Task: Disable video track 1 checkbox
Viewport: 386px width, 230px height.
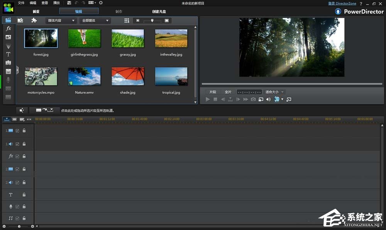Action: pyautogui.click(x=17, y=131)
